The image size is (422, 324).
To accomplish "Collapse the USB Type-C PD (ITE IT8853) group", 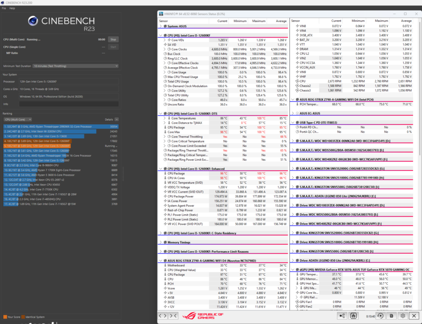I will [293, 122].
